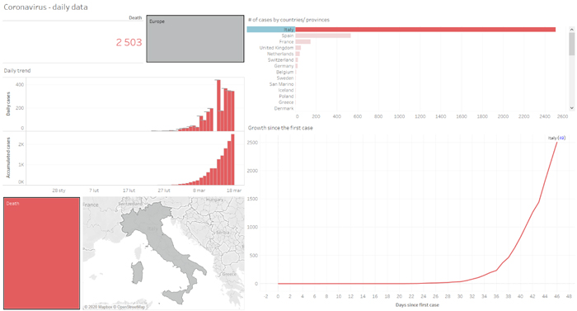Click the Coronavirus - daily data title
Image resolution: width=577 pixels, height=311 pixels.
45,7
